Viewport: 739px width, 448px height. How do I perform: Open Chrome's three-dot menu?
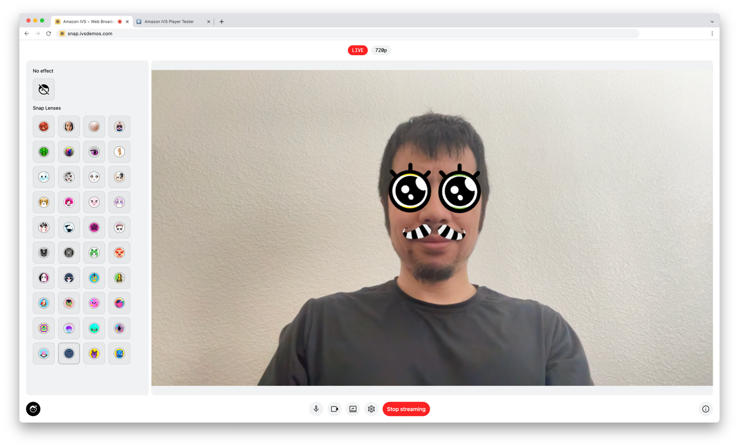click(712, 33)
